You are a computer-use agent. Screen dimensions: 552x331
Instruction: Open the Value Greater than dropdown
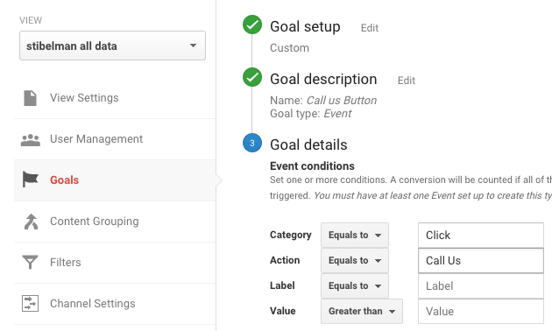pyautogui.click(x=362, y=311)
